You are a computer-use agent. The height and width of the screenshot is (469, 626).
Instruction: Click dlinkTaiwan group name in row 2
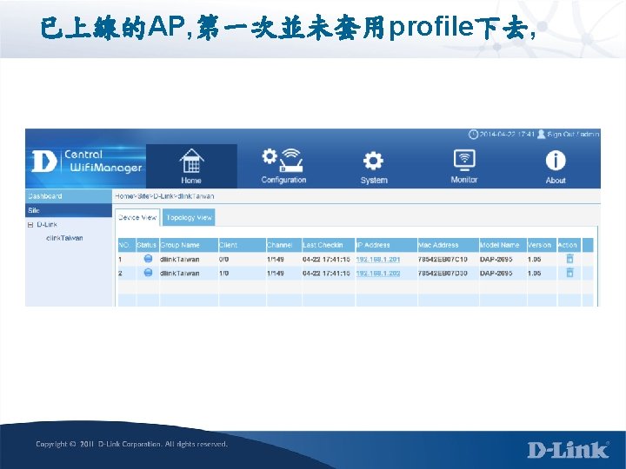(179, 274)
